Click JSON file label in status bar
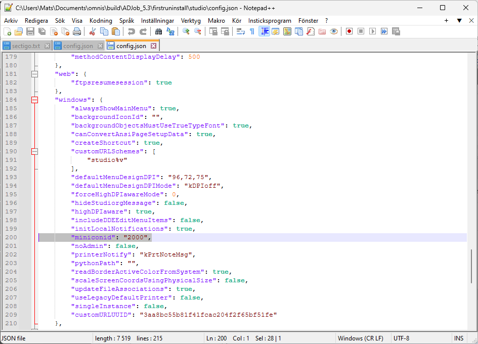This screenshot has width=478, height=344. tap(14, 338)
